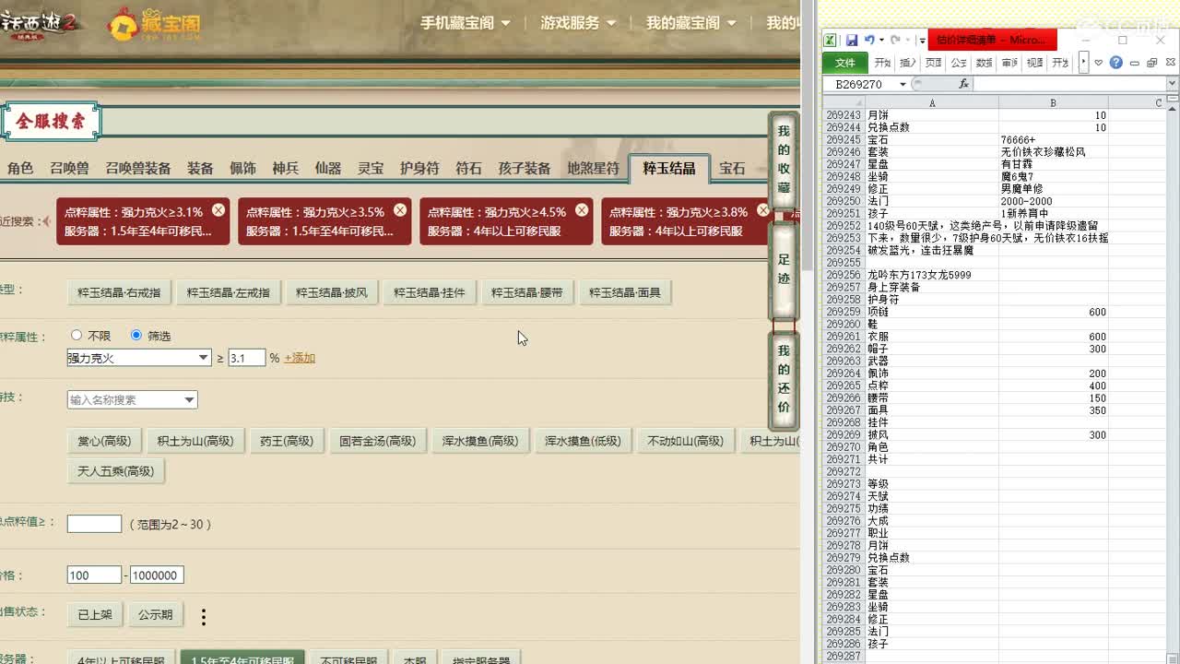This screenshot has width=1180, height=664.
Task: Toggle 赏心(高级) skill filter
Action: [x=103, y=441]
